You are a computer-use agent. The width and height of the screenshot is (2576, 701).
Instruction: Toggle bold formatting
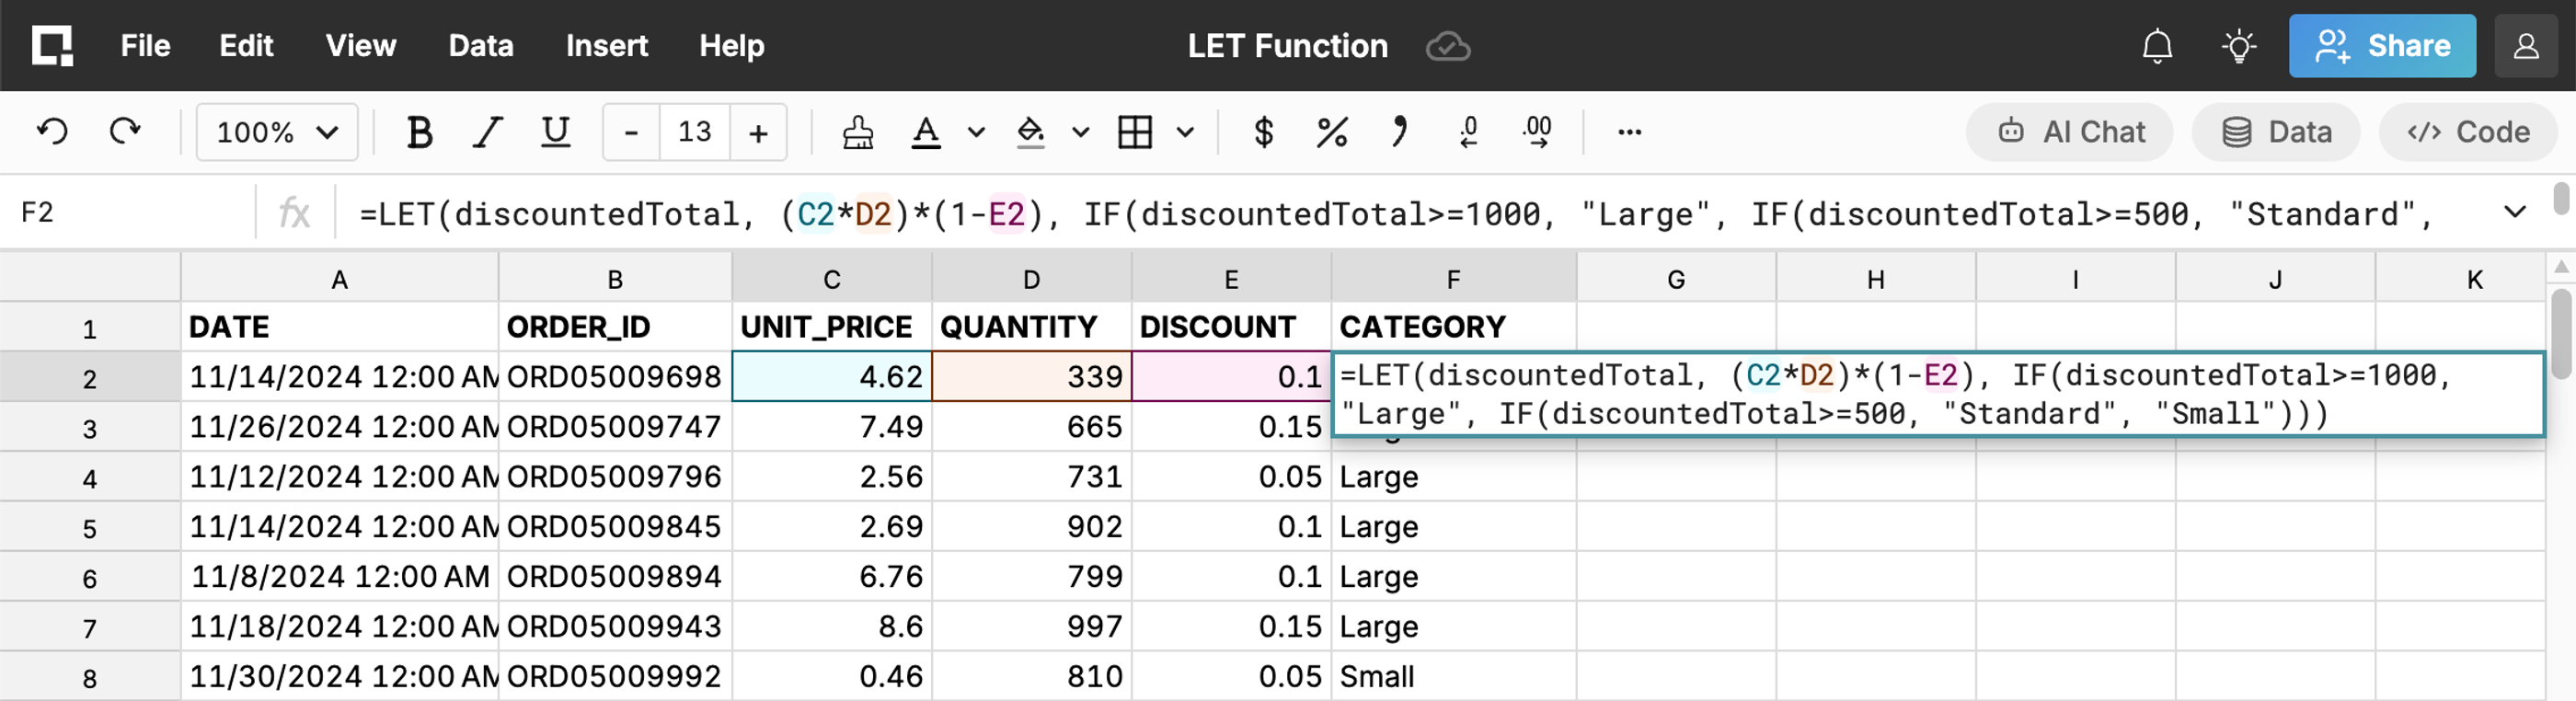coord(419,132)
